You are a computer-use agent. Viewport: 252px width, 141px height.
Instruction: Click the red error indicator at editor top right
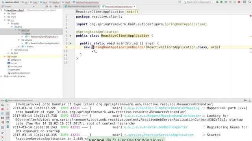tap(250, 16)
